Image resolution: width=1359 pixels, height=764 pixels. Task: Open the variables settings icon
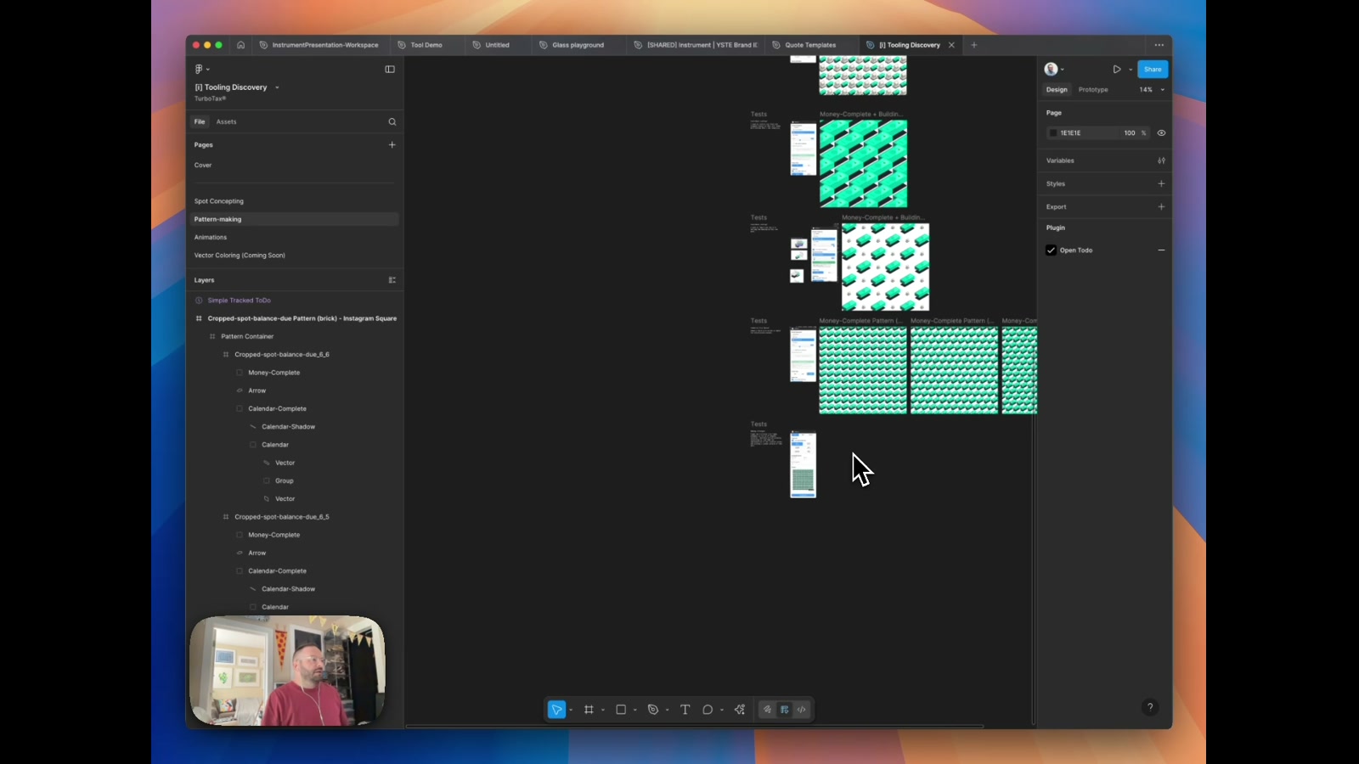pos(1161,160)
